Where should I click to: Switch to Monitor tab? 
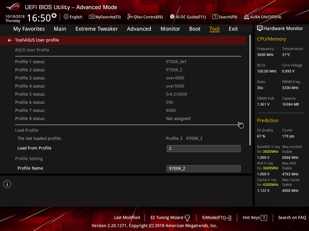point(170,29)
